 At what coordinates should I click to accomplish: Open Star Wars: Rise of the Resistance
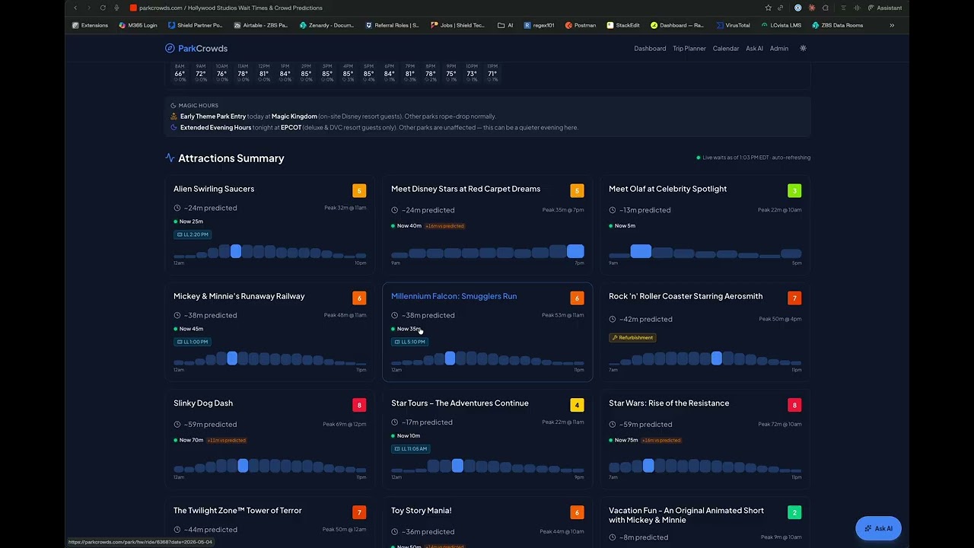click(669, 403)
